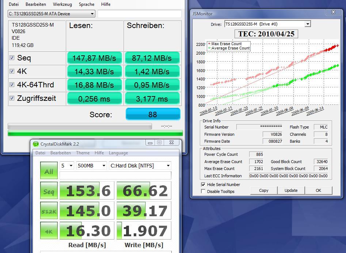Click the Power Cycle Count value 885
Screen dimensions: 346x253
[256, 154]
